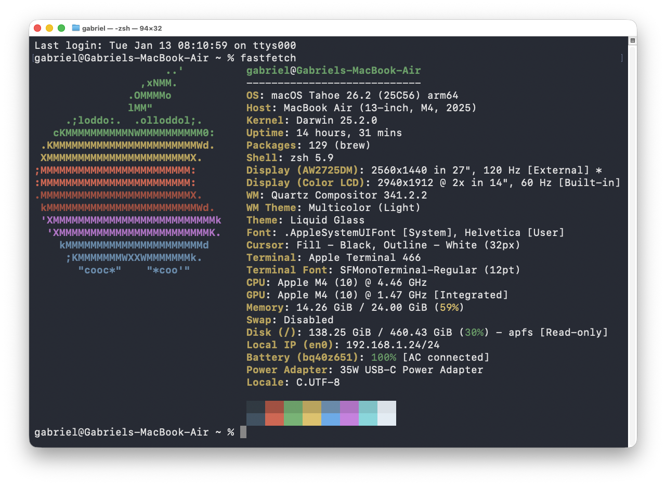The width and height of the screenshot is (666, 486).
Task: Click the '30%' disk usage percentage
Action: (x=474, y=333)
